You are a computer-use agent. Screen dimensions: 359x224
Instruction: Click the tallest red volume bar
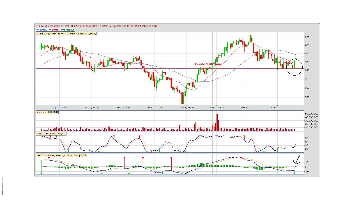pos(217,122)
